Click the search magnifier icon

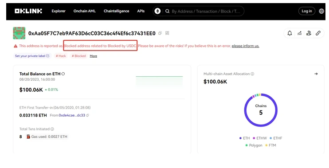(167, 11)
